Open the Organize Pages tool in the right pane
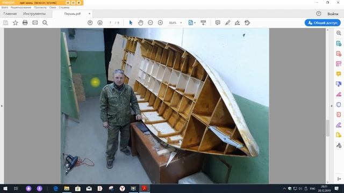Viewport: 344px width, 193px height. [339, 64]
